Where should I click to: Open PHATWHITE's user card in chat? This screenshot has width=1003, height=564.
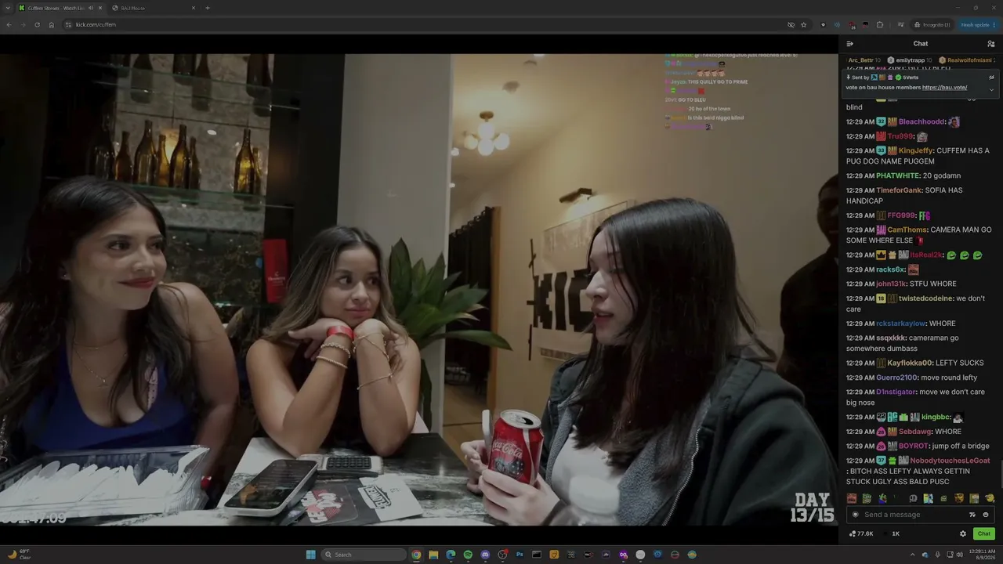click(x=898, y=175)
